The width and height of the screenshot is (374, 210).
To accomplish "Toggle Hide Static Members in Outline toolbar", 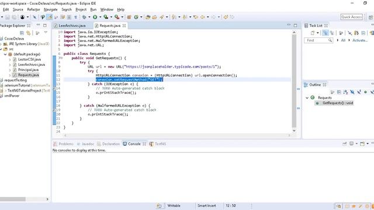I will (x=359, y=92).
